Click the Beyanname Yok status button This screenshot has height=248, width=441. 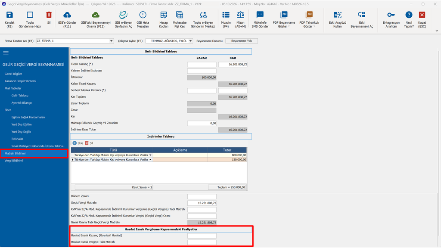tap(242, 41)
